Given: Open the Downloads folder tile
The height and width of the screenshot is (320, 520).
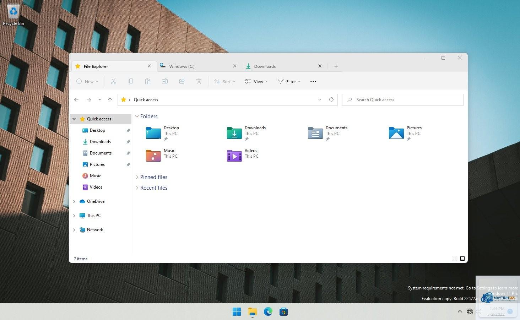Looking at the screenshot, I should click(247, 133).
